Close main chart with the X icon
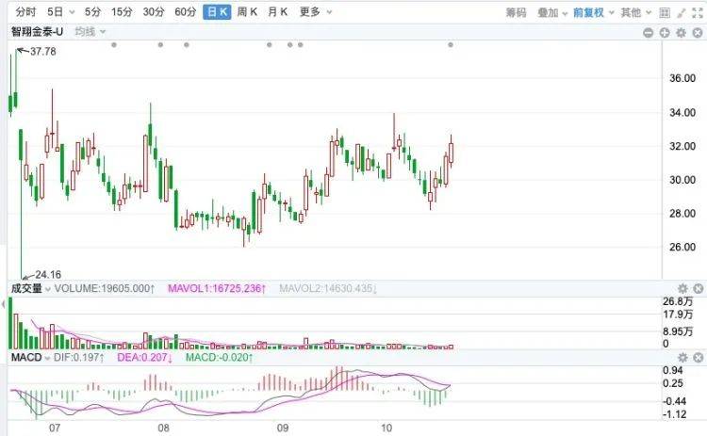The width and height of the screenshot is (707, 436). [697, 32]
